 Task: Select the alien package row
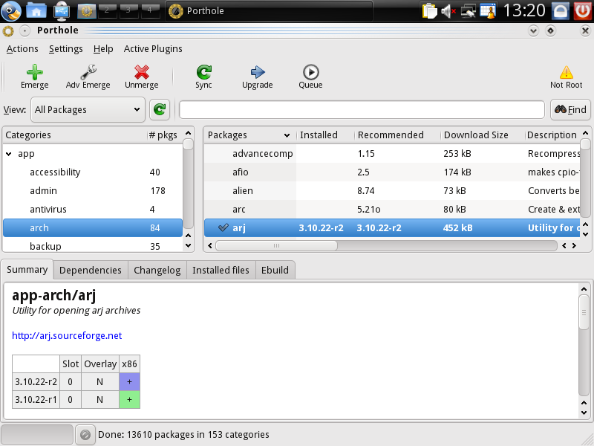pyautogui.click(x=392, y=191)
